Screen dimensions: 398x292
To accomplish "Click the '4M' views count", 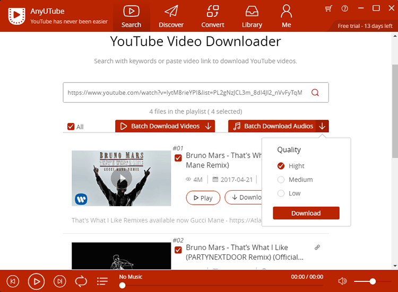I will 198,180.
